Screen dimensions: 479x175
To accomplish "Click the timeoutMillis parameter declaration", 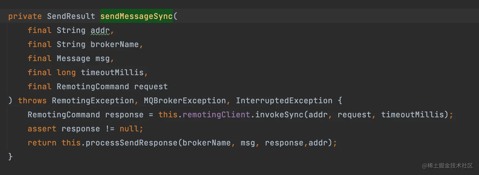I will pos(112,73).
